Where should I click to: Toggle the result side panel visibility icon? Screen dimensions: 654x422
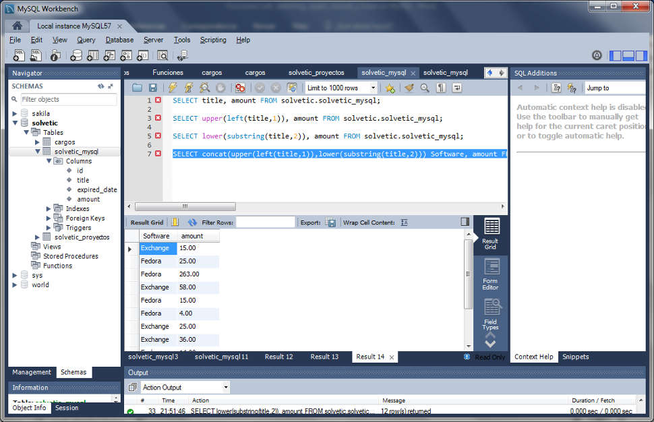coord(465,222)
